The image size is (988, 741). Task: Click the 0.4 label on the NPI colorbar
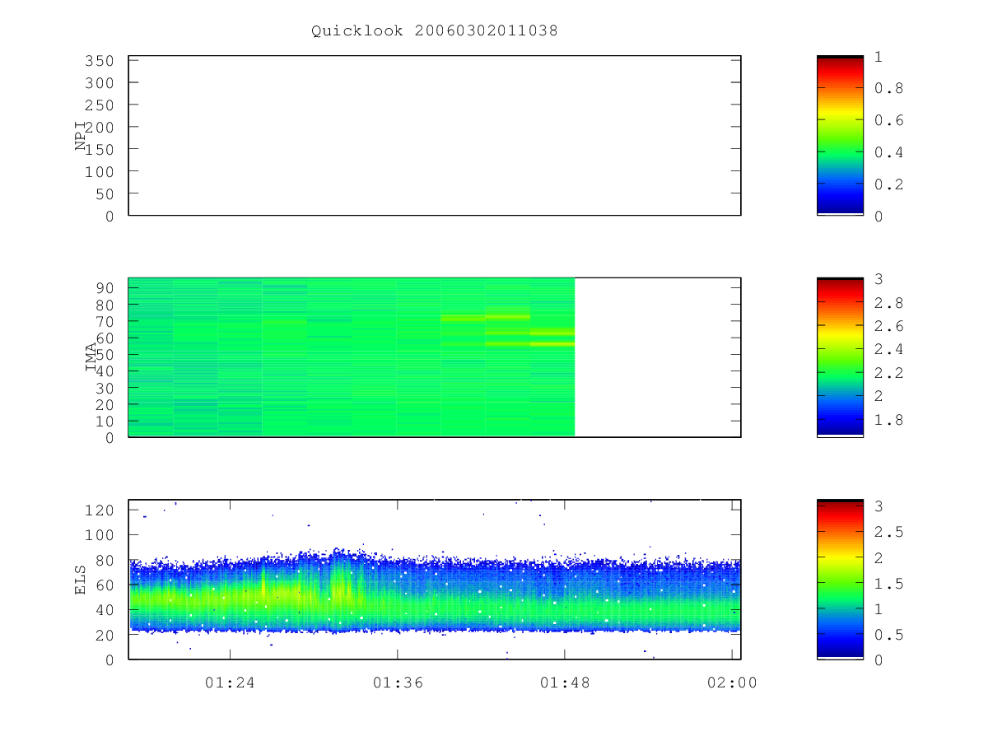click(x=888, y=152)
